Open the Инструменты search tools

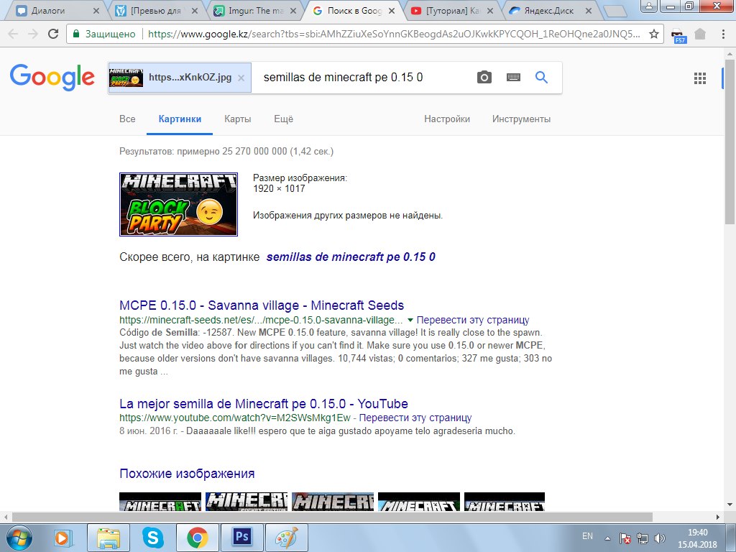point(521,119)
